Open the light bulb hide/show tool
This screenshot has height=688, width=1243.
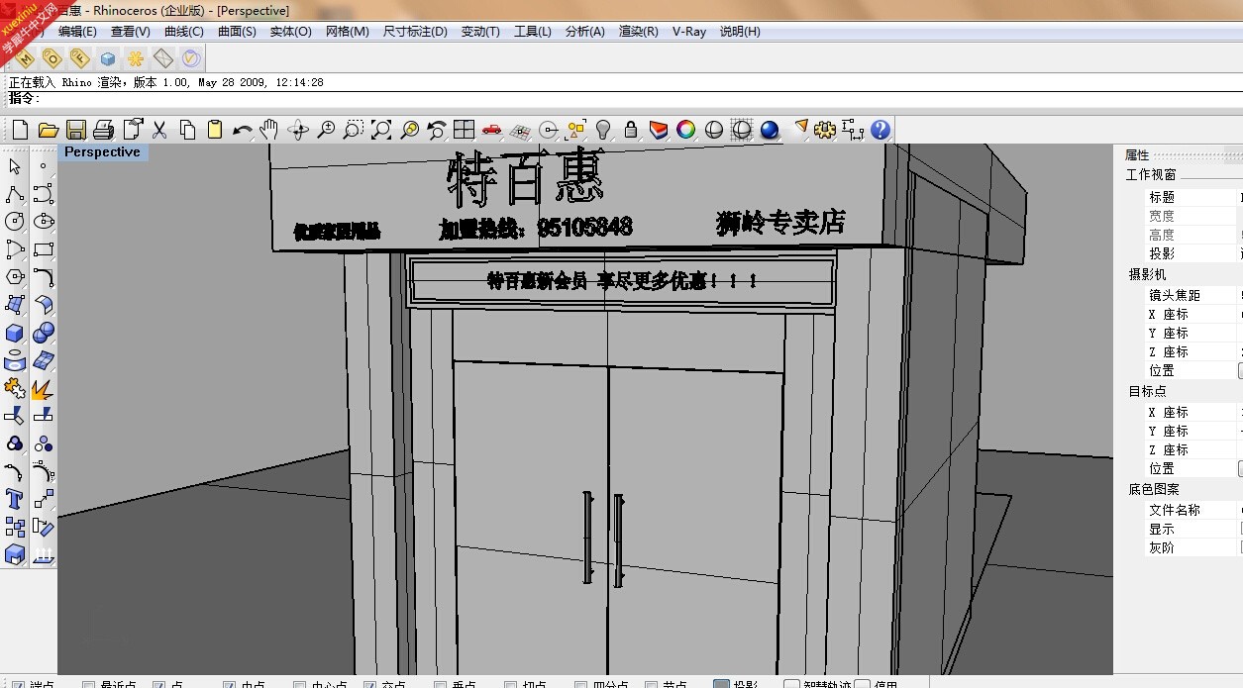point(602,130)
